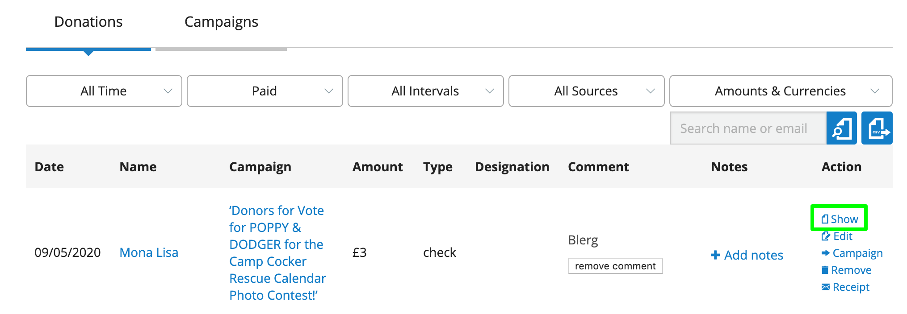Switch to the Donations tab
The width and height of the screenshot is (907, 314).
[x=88, y=22]
